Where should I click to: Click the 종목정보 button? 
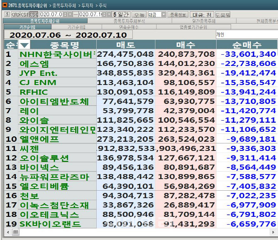178,15
